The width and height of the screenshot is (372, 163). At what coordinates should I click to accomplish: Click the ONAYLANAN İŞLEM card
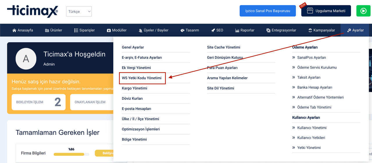tap(92, 102)
